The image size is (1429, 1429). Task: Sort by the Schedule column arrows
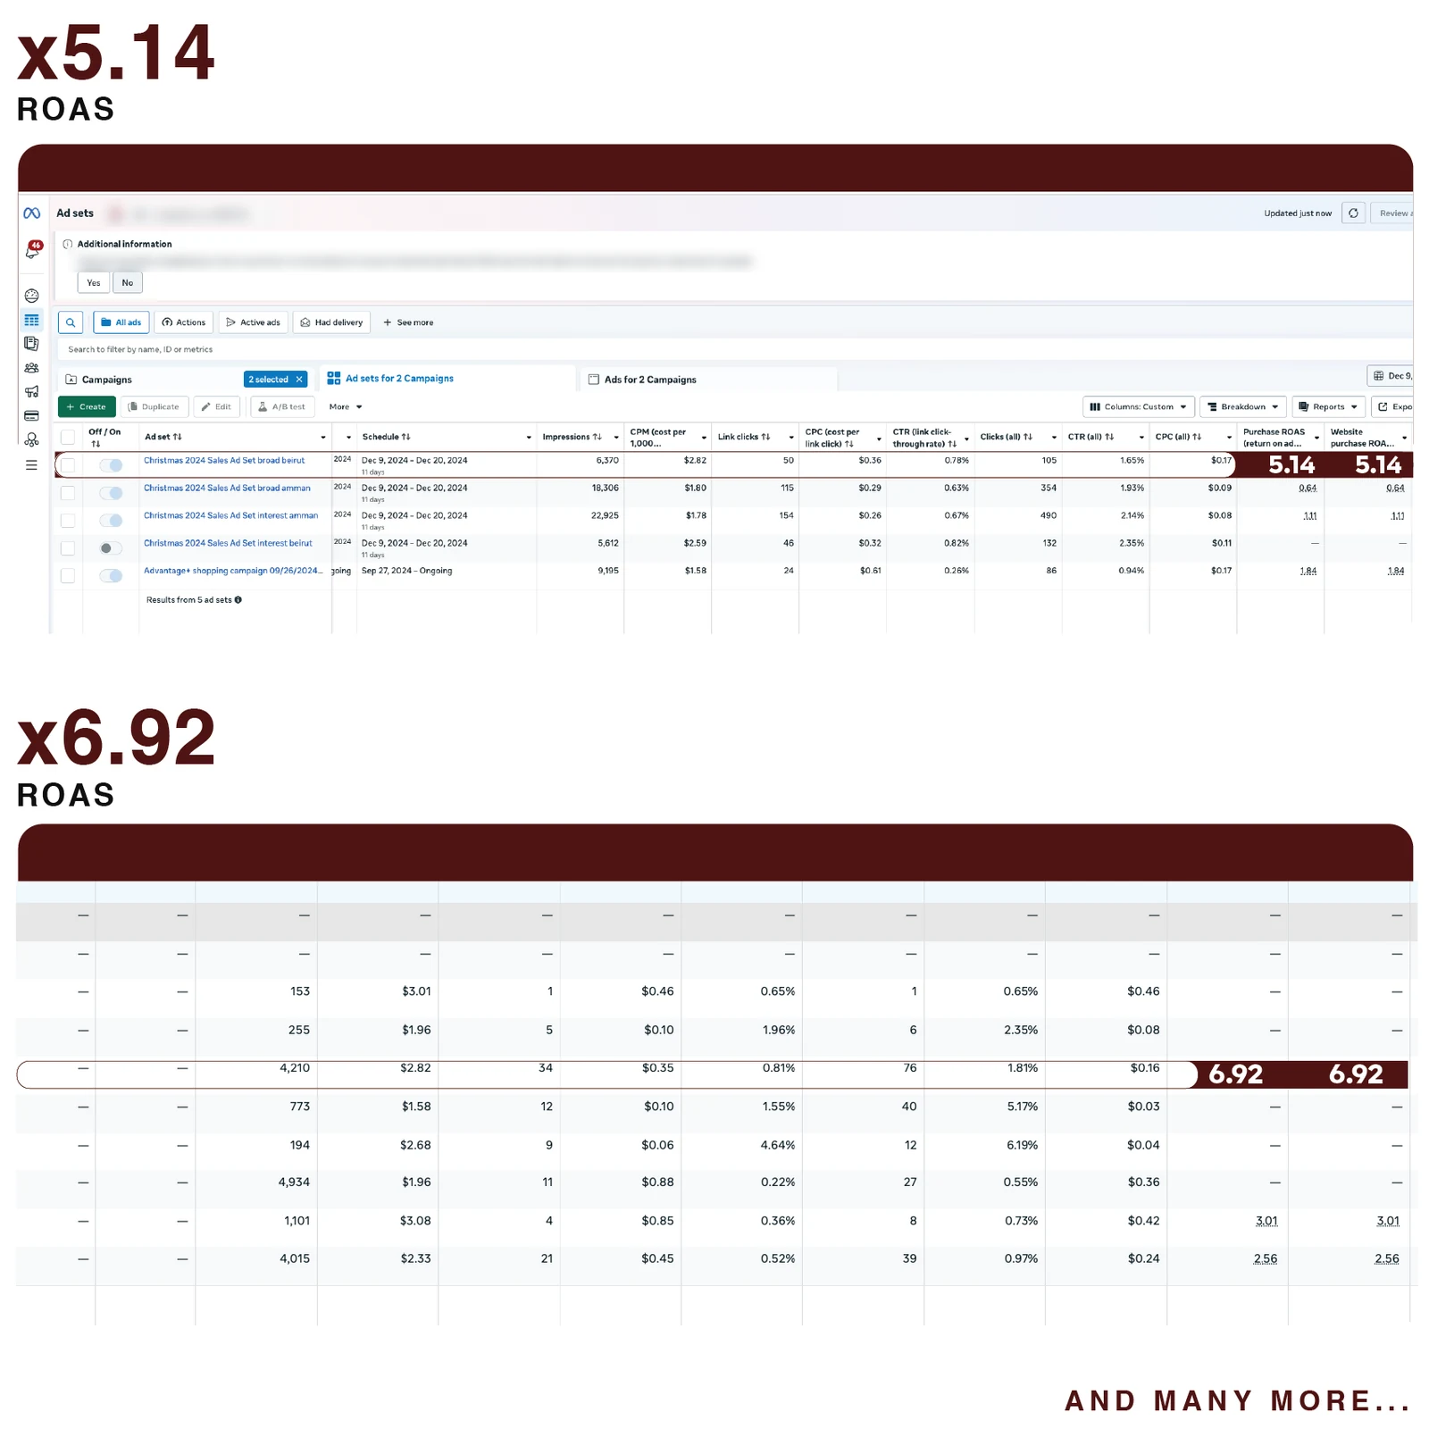click(406, 437)
